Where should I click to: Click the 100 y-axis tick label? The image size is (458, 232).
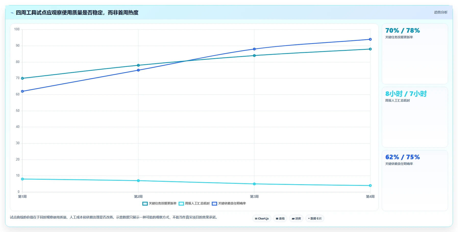[x=17, y=29]
